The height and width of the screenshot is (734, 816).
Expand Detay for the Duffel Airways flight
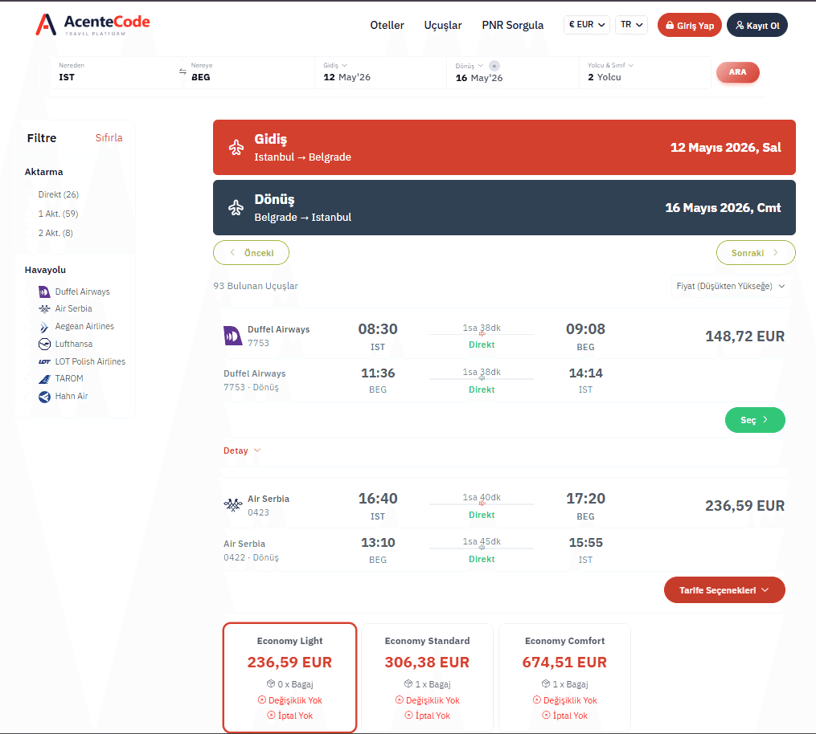tap(241, 451)
